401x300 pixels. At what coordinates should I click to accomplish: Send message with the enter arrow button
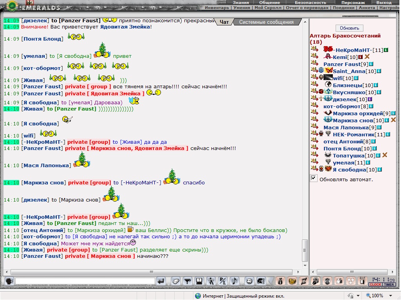point(161,281)
